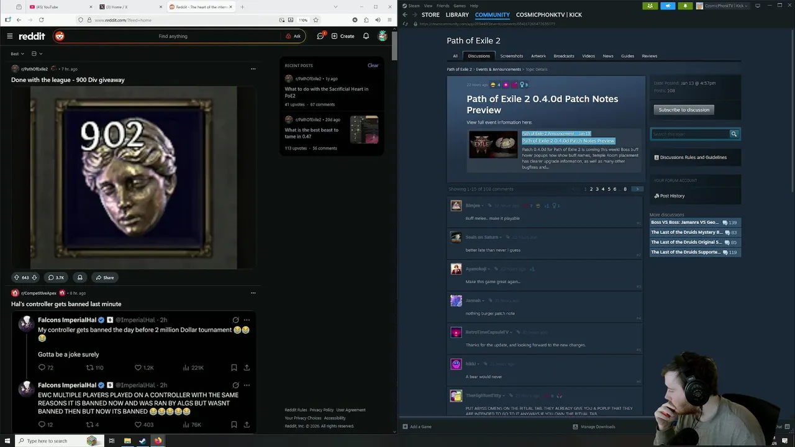
Task: Go to comments page 2
Action: pos(591,189)
